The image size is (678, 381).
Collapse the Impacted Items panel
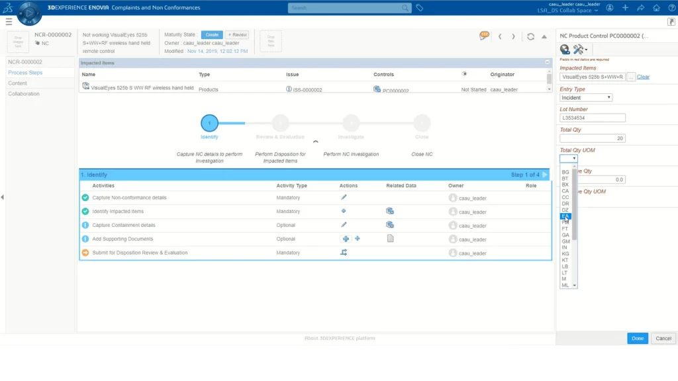(548, 62)
